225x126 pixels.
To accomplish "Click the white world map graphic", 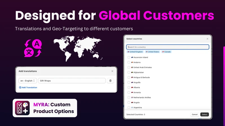I will coord(78,48).
